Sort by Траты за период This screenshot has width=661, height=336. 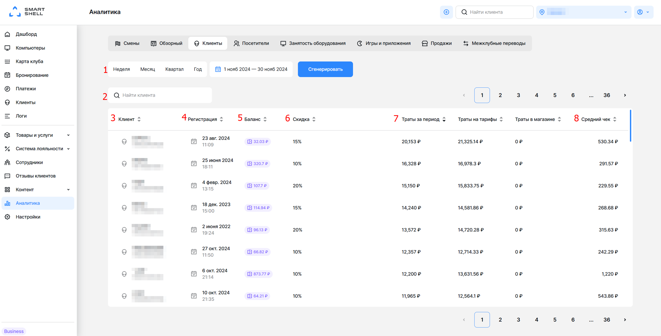click(424, 119)
